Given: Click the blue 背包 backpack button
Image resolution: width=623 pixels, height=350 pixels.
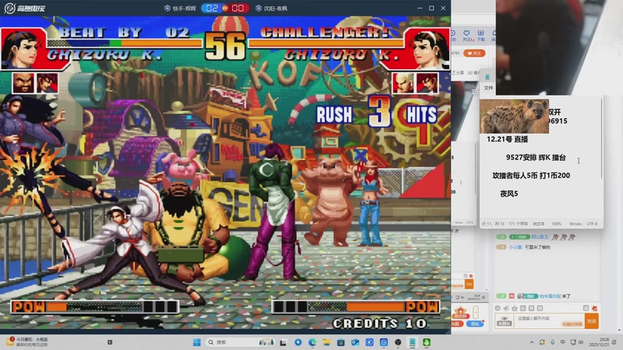Looking at the screenshot, I should 475,324.
